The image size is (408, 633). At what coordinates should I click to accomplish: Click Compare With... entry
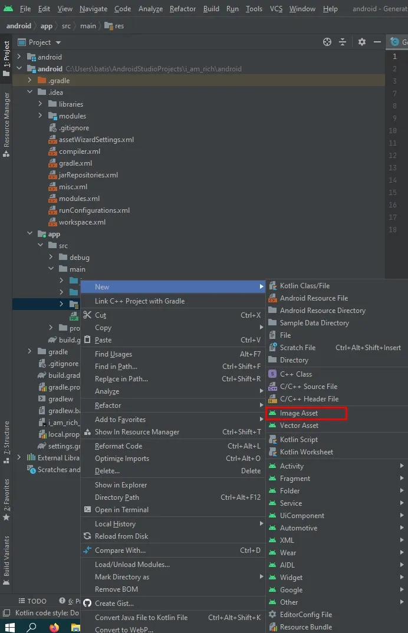click(173, 550)
